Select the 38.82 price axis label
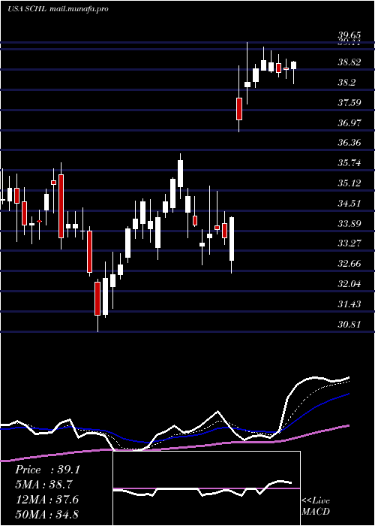This screenshot has width=375, height=526. (349, 62)
